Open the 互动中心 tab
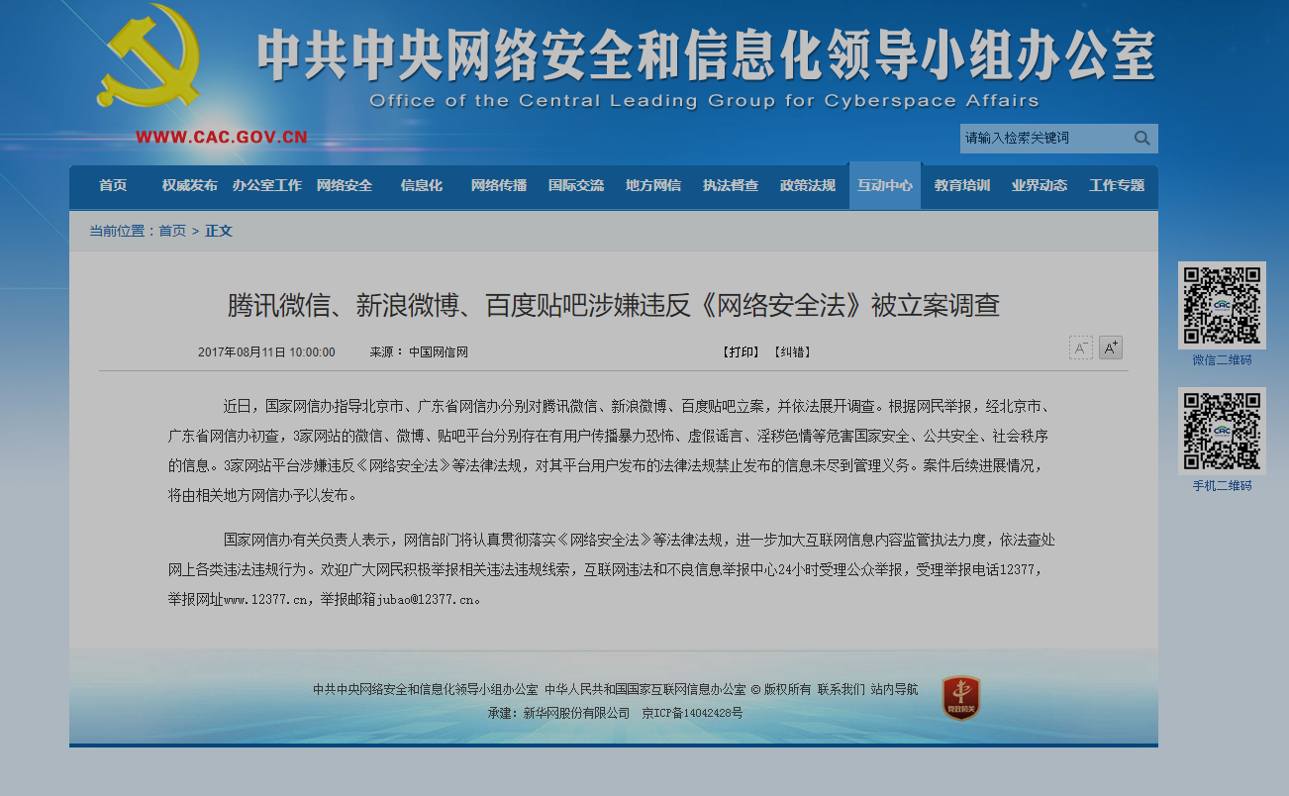The image size is (1289, 796). (x=885, y=186)
